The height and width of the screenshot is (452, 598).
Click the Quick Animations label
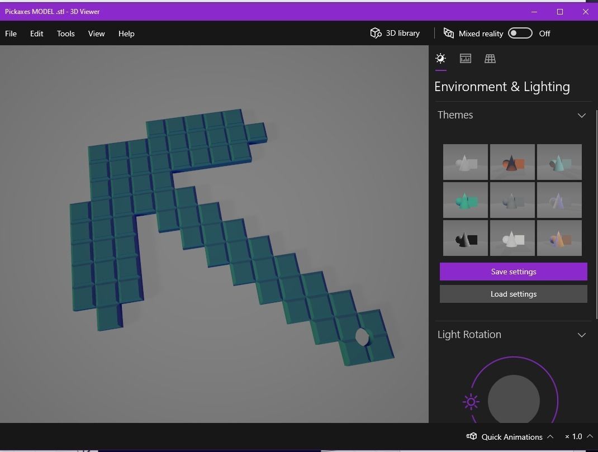512,437
